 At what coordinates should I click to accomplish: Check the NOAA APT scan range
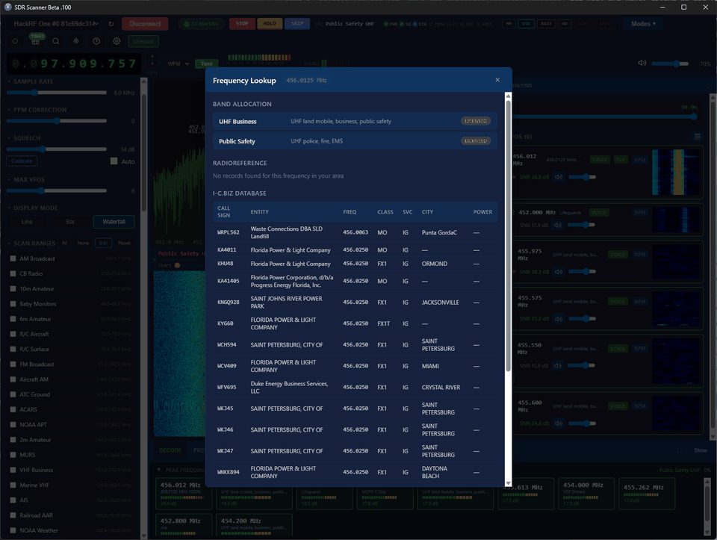pyautogui.click(x=13, y=425)
